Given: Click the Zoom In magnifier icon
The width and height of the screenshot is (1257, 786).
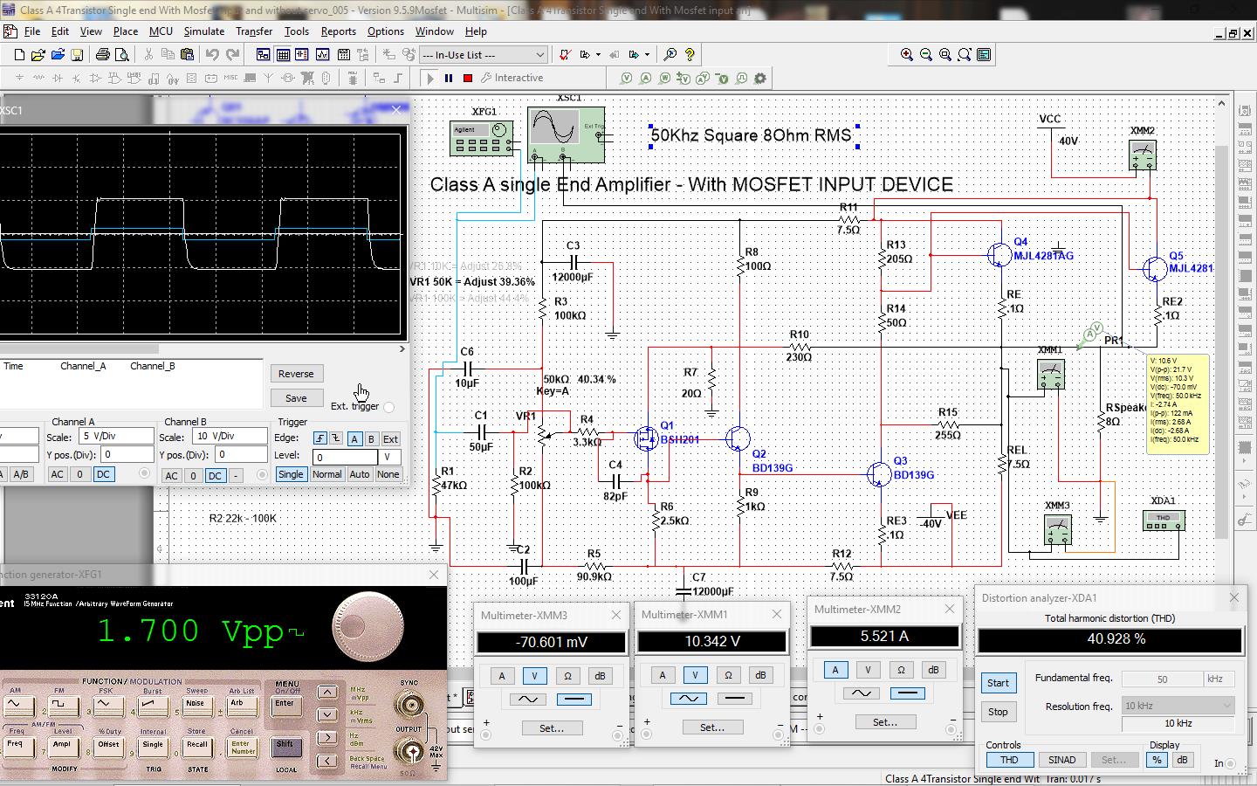Looking at the screenshot, I should point(907,54).
